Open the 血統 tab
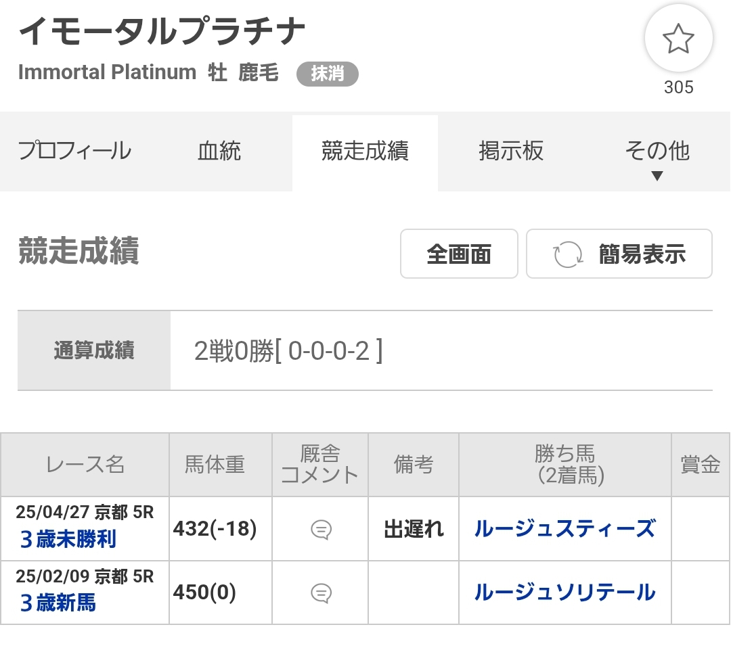The width and height of the screenshot is (731, 648). [x=219, y=152]
